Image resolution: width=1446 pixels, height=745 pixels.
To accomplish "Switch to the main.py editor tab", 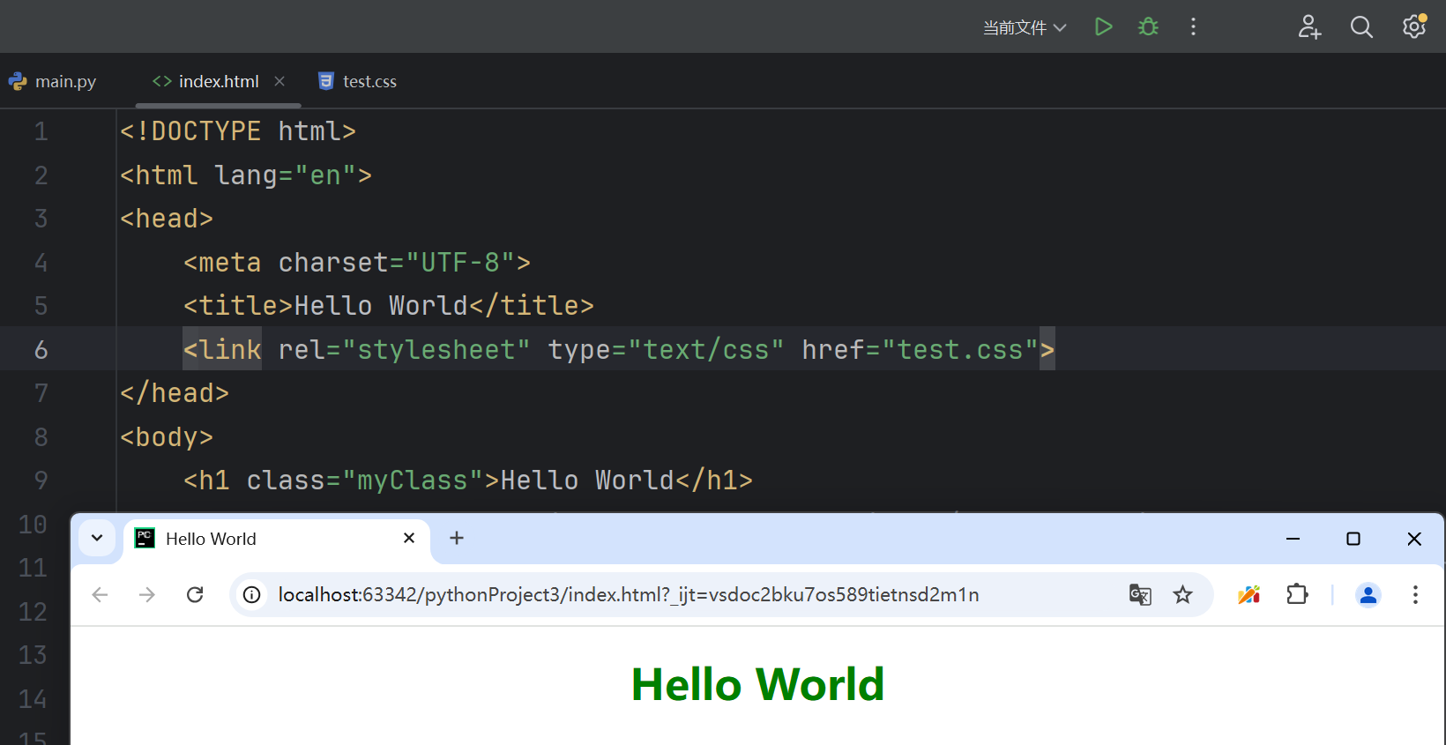I will pyautogui.click(x=54, y=81).
